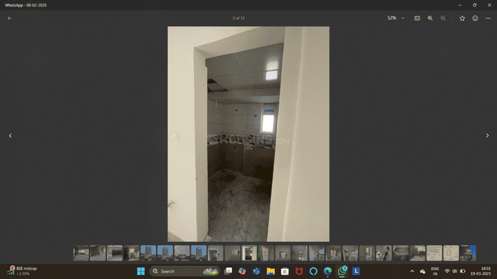Go to the previous photo arrow

(x=10, y=136)
